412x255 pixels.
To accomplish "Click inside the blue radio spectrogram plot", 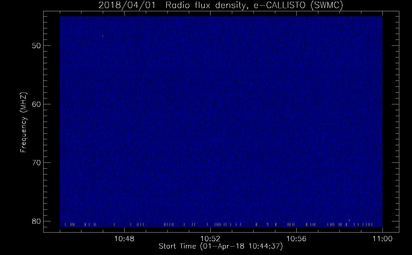I will (221, 122).
